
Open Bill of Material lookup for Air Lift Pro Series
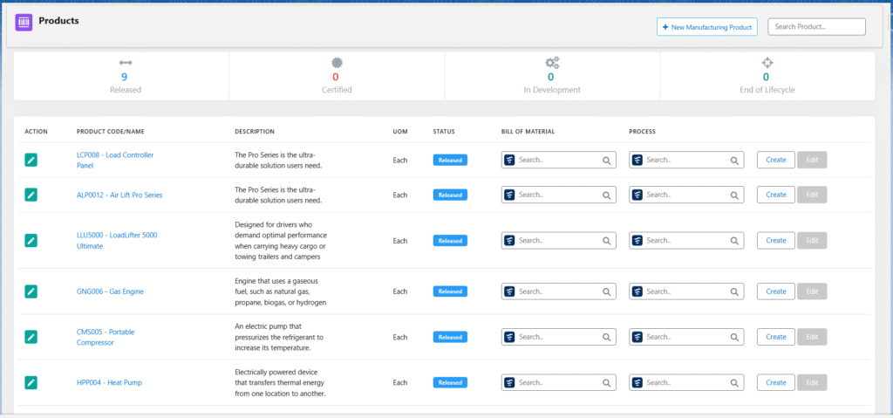[x=558, y=195]
